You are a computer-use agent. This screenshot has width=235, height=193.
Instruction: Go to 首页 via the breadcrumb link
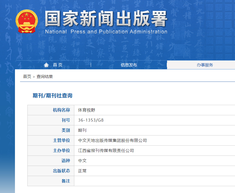pyautogui.click(x=27, y=76)
